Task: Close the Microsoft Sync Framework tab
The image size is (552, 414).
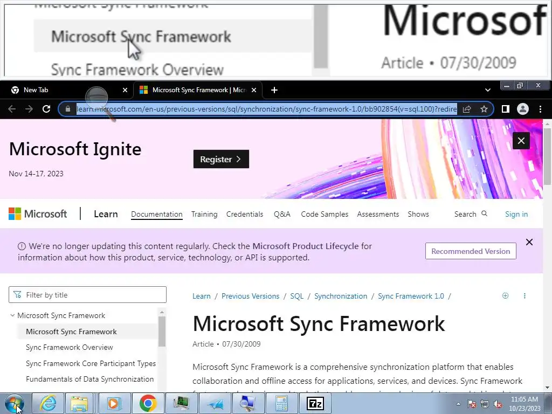Action: click(254, 90)
